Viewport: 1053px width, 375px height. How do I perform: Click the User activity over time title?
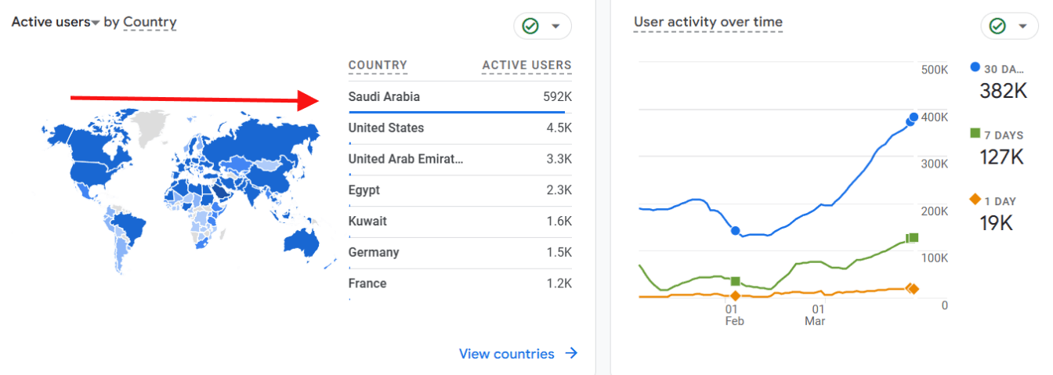coord(707,22)
